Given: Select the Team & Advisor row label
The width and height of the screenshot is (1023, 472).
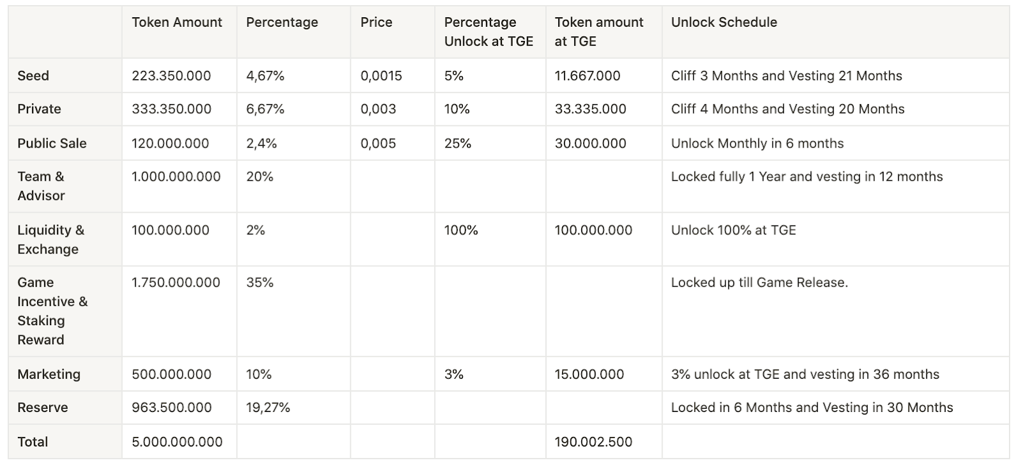Looking at the screenshot, I should pyautogui.click(x=41, y=186).
